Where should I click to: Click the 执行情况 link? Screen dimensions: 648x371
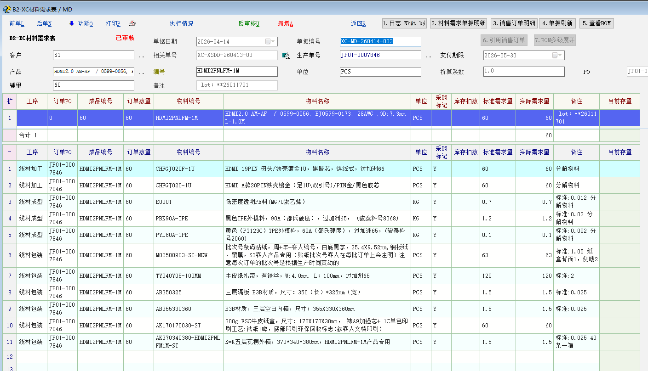[x=181, y=24]
